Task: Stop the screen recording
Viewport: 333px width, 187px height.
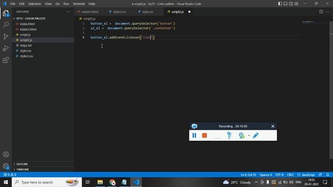Action: [x=204, y=135]
